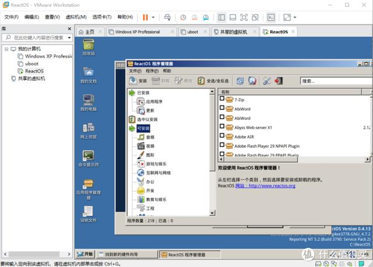
Task: Click the send Ctrl+Alt+Del icon in VMware toolbar
Action: tap(167, 17)
